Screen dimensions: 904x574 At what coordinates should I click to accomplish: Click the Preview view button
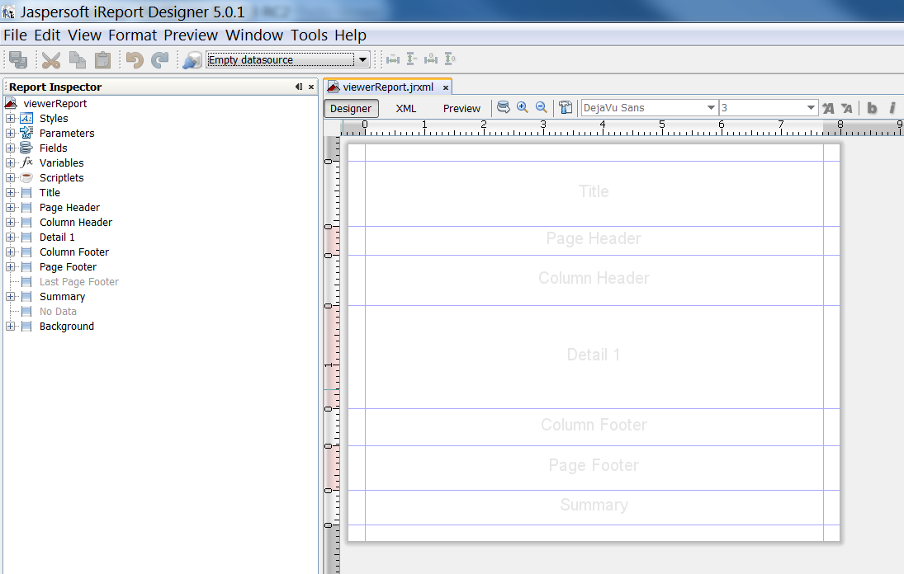pos(461,108)
